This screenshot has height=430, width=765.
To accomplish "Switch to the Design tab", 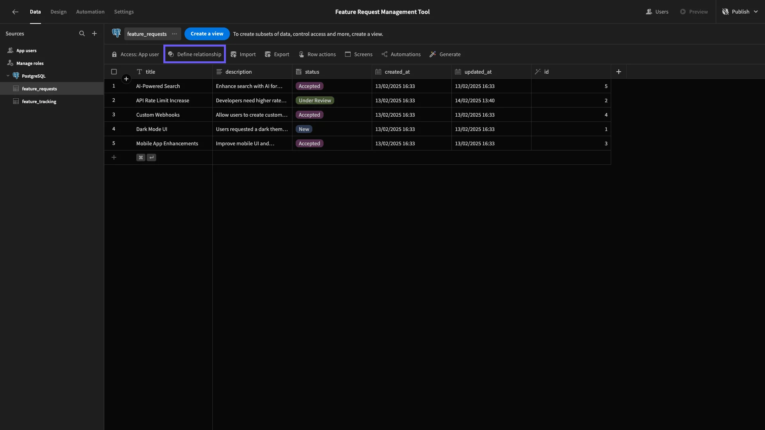I will click(x=59, y=12).
